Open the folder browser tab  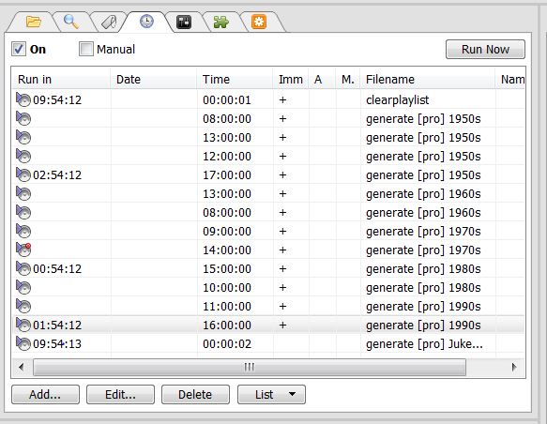point(34,22)
